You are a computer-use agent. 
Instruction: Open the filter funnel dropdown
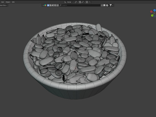point(111,5)
